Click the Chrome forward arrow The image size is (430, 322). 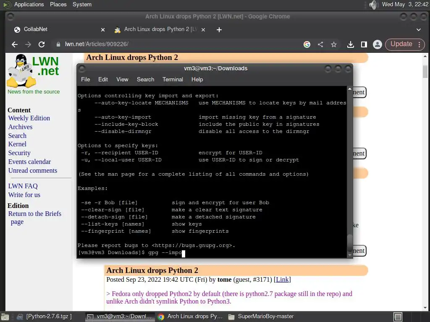click(28, 44)
